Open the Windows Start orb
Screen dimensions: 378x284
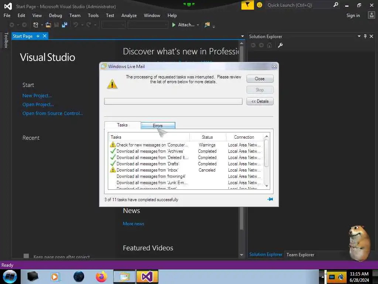tap(10, 277)
